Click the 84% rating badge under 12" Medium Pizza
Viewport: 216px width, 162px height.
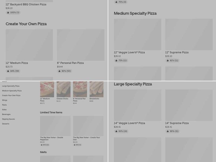13,71
